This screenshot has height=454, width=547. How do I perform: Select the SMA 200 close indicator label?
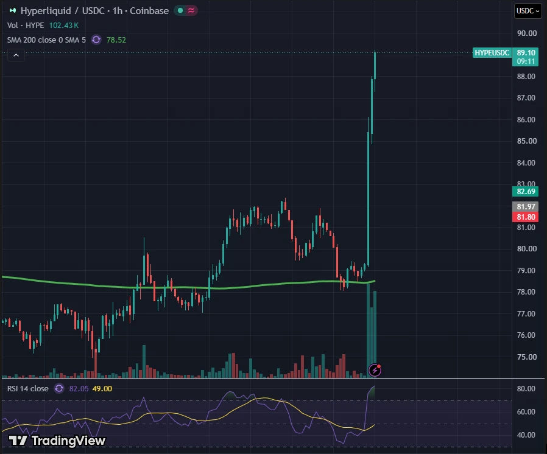click(x=46, y=40)
